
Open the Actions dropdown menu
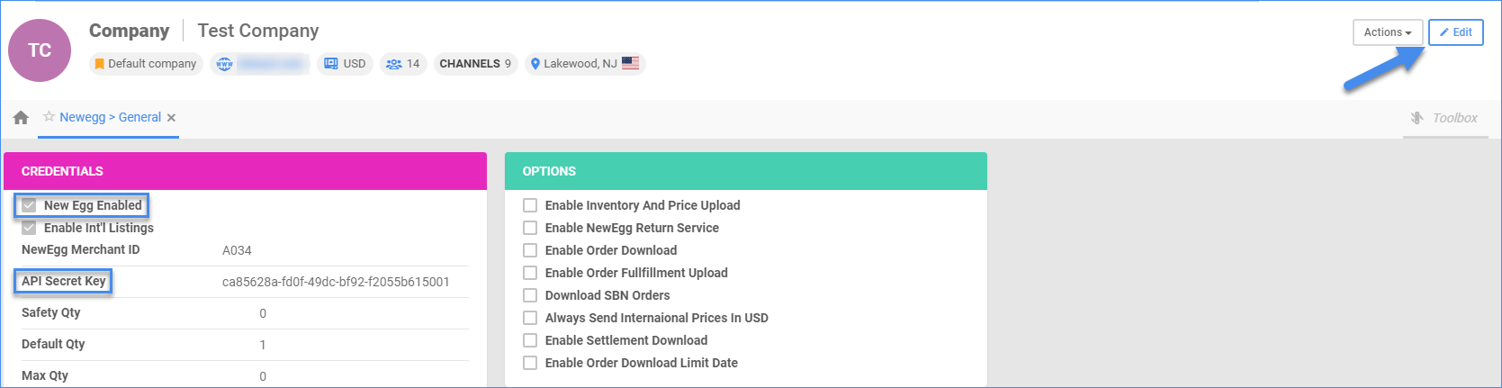[x=1387, y=32]
